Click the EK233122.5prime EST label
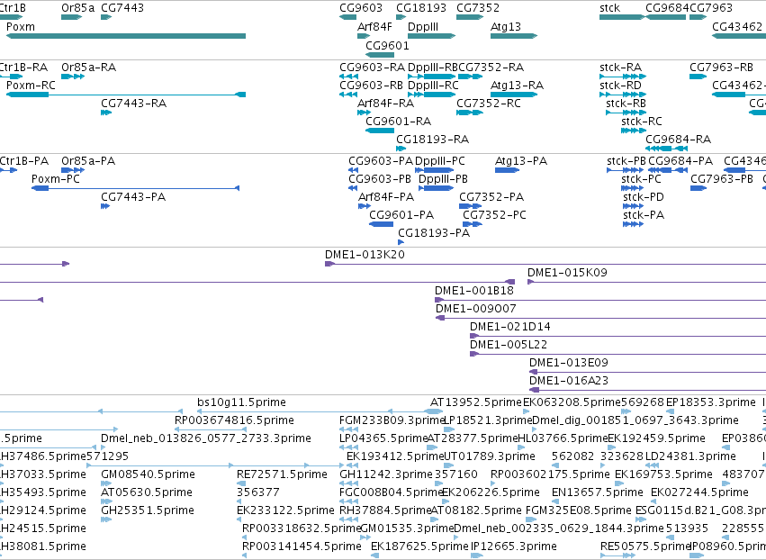 tap(285, 510)
